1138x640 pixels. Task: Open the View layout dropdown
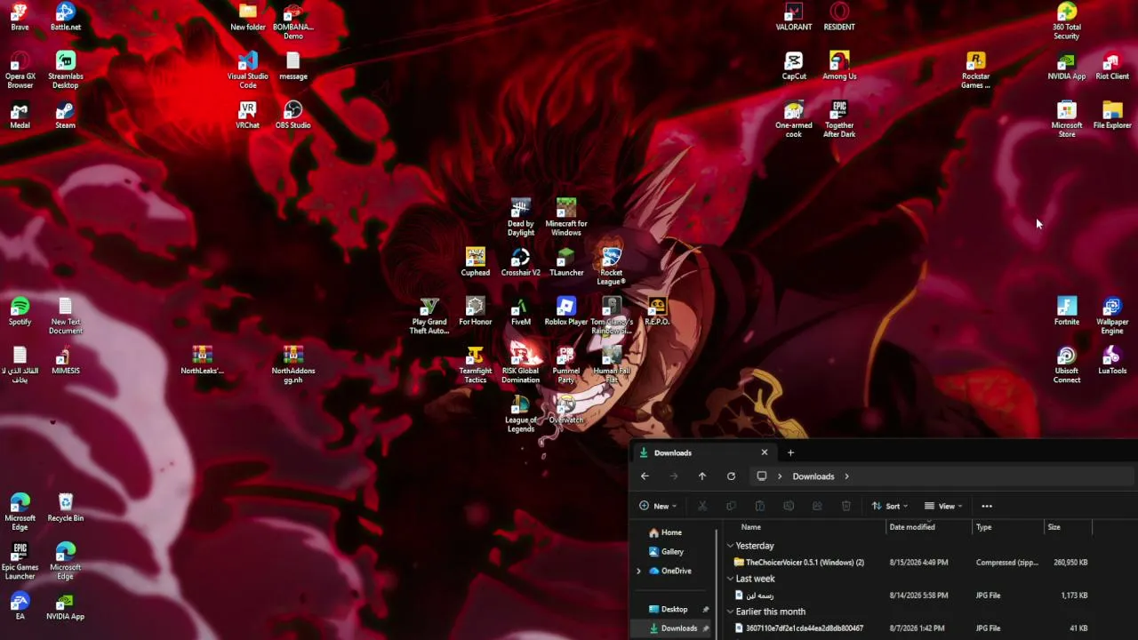point(943,506)
